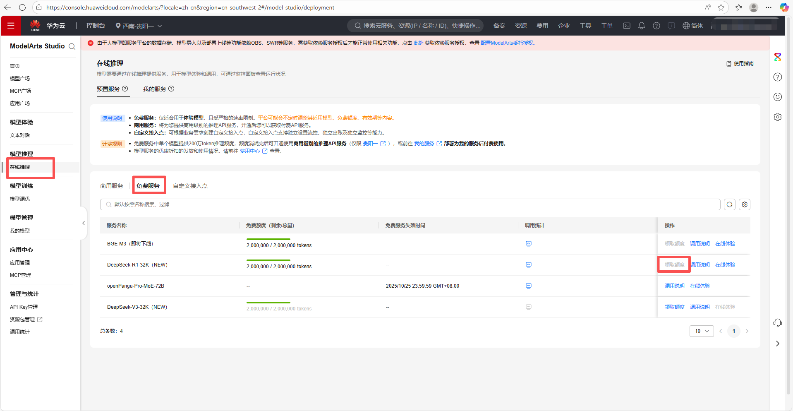Click help icon beside 预置服务 tab
The image size is (793, 411).
(x=125, y=89)
